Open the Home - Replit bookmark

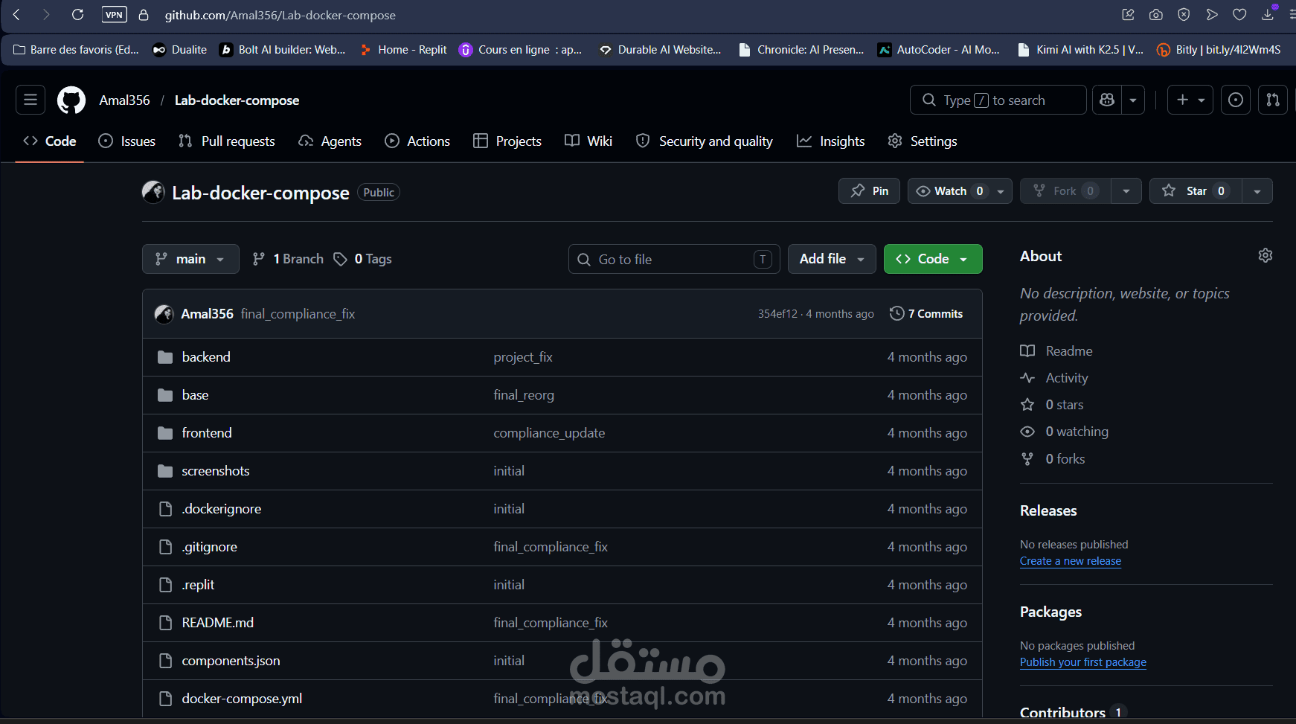(x=403, y=50)
